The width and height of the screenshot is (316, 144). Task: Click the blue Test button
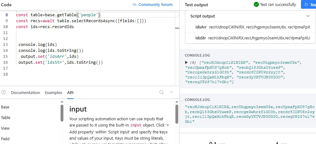coord(308,4)
